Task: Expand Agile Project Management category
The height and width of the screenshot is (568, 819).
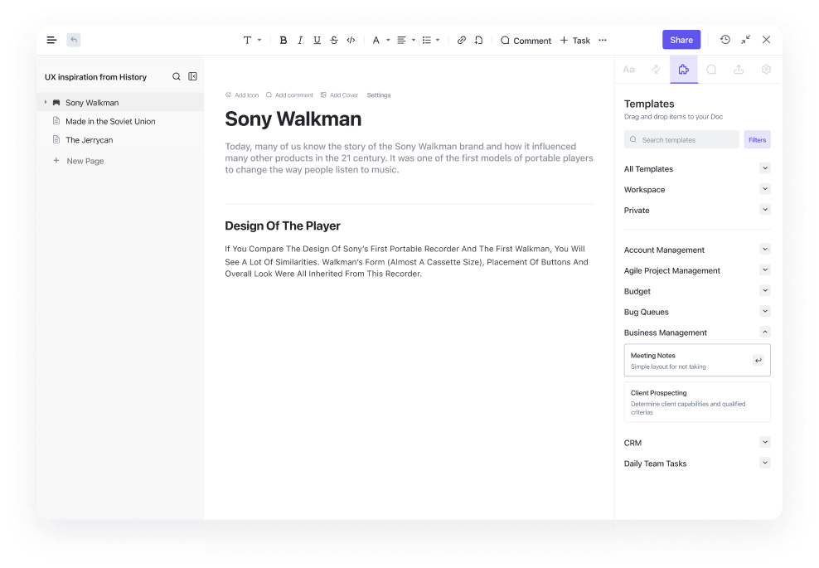Action: click(765, 270)
